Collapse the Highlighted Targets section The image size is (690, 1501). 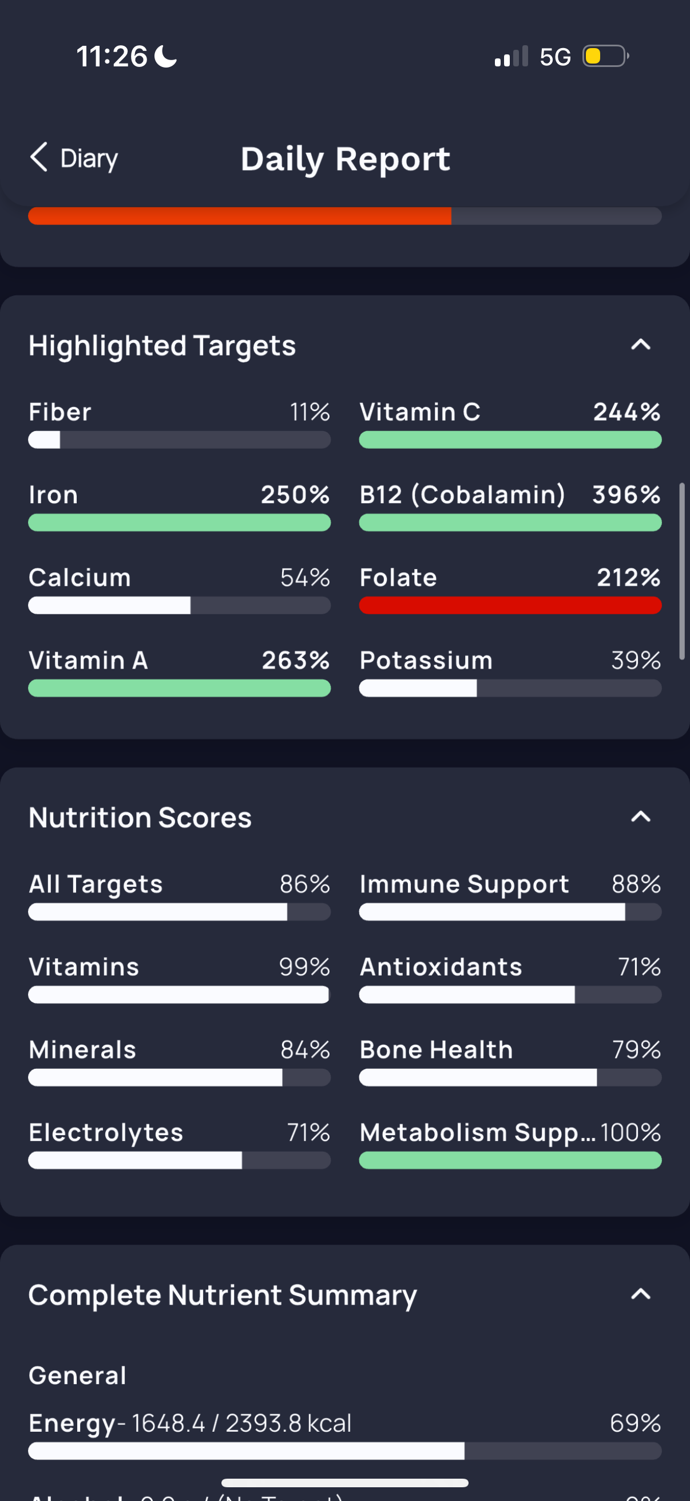[640, 345]
